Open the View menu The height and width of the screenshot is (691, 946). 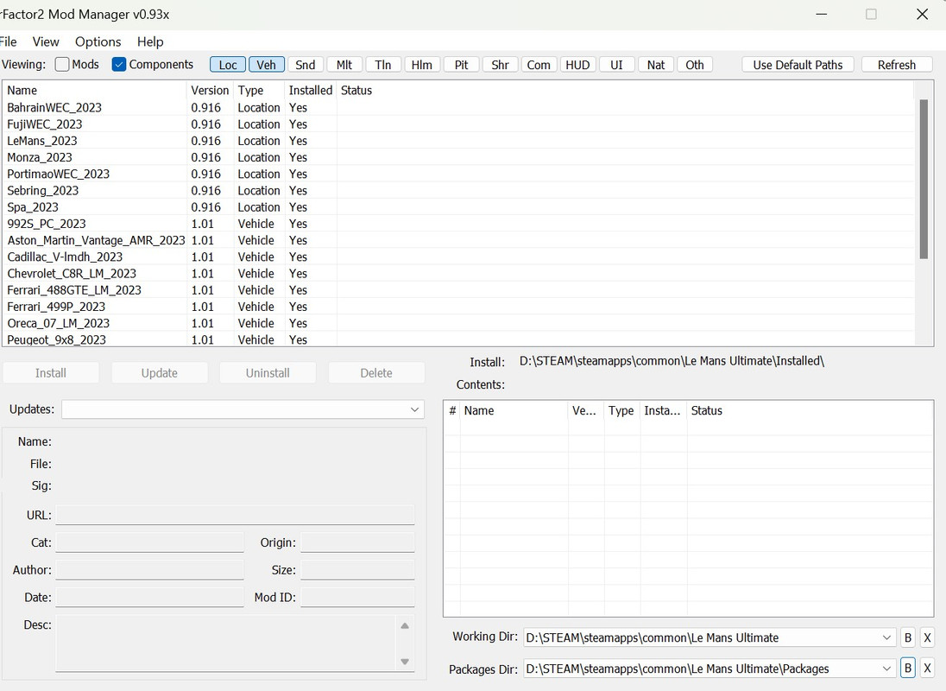click(46, 41)
